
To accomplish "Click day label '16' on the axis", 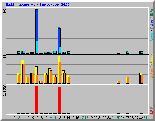I will click(77, 118).
